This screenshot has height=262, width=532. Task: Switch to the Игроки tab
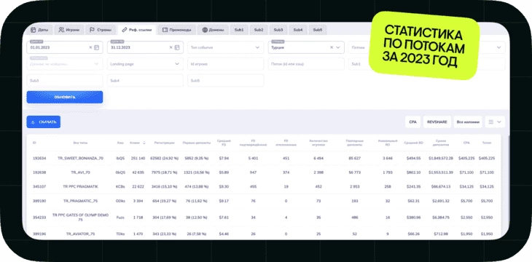pyautogui.click(x=69, y=30)
